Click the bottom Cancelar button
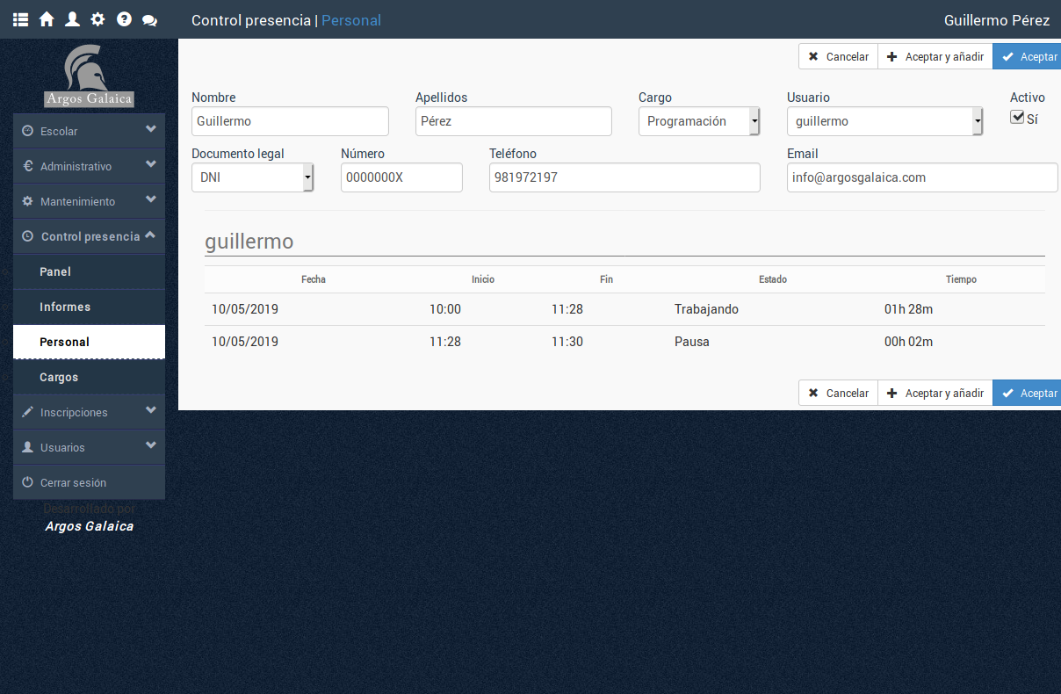Screen dimensions: 1061x694 pos(838,393)
